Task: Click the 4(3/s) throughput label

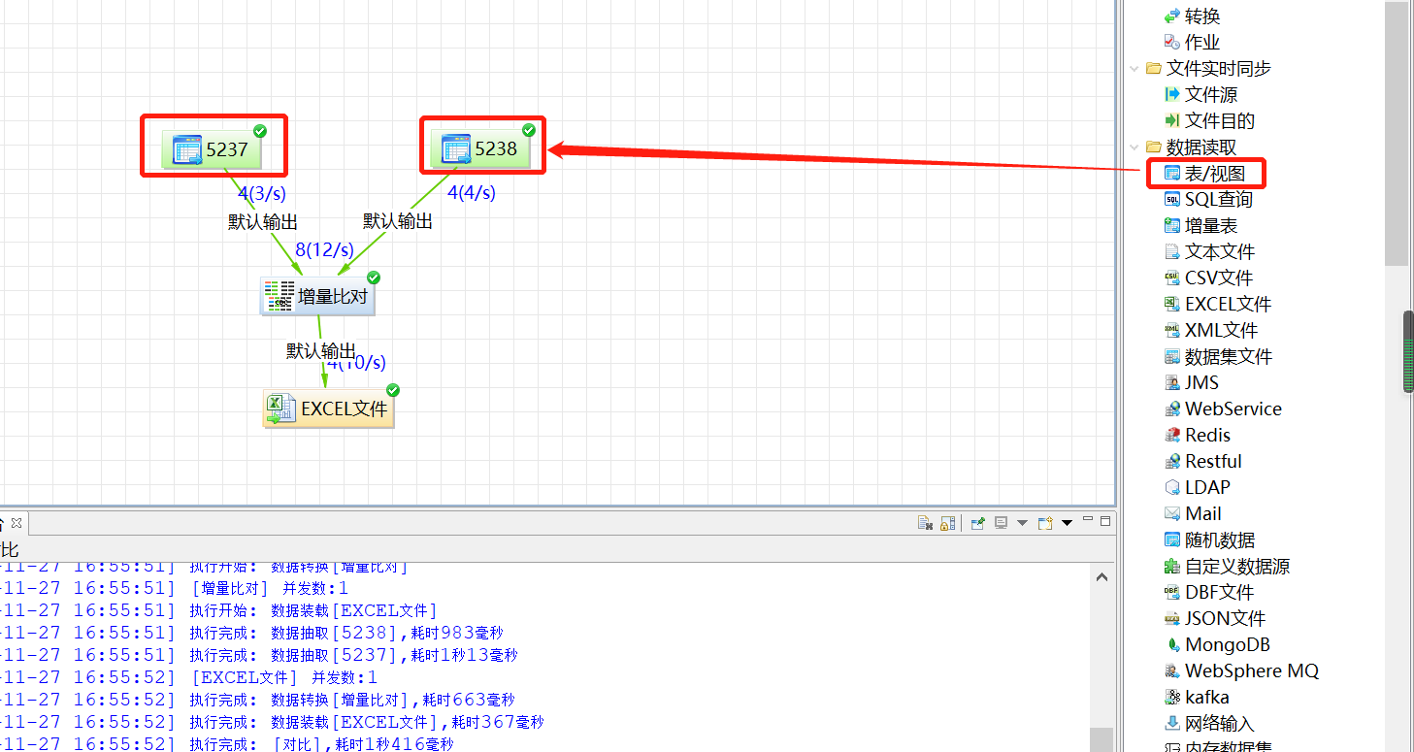Action: pyautogui.click(x=262, y=193)
